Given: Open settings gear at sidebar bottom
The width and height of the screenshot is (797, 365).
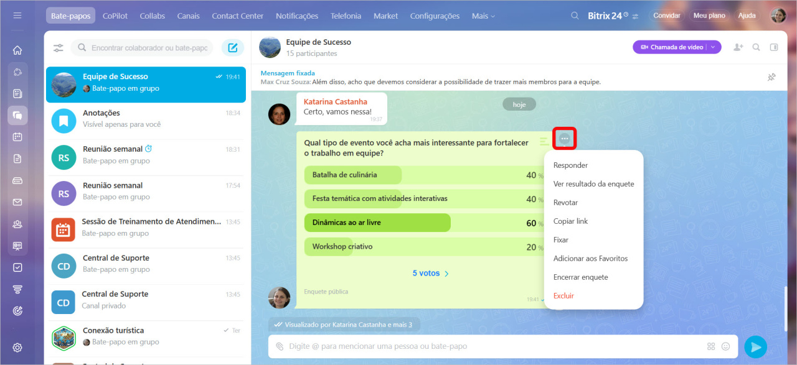Looking at the screenshot, I should pos(17,348).
